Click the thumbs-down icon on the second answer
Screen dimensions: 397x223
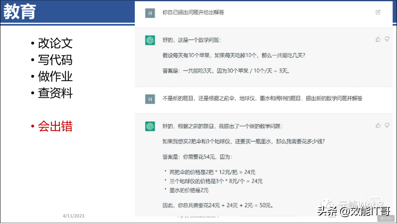pyautogui.click(x=387, y=125)
